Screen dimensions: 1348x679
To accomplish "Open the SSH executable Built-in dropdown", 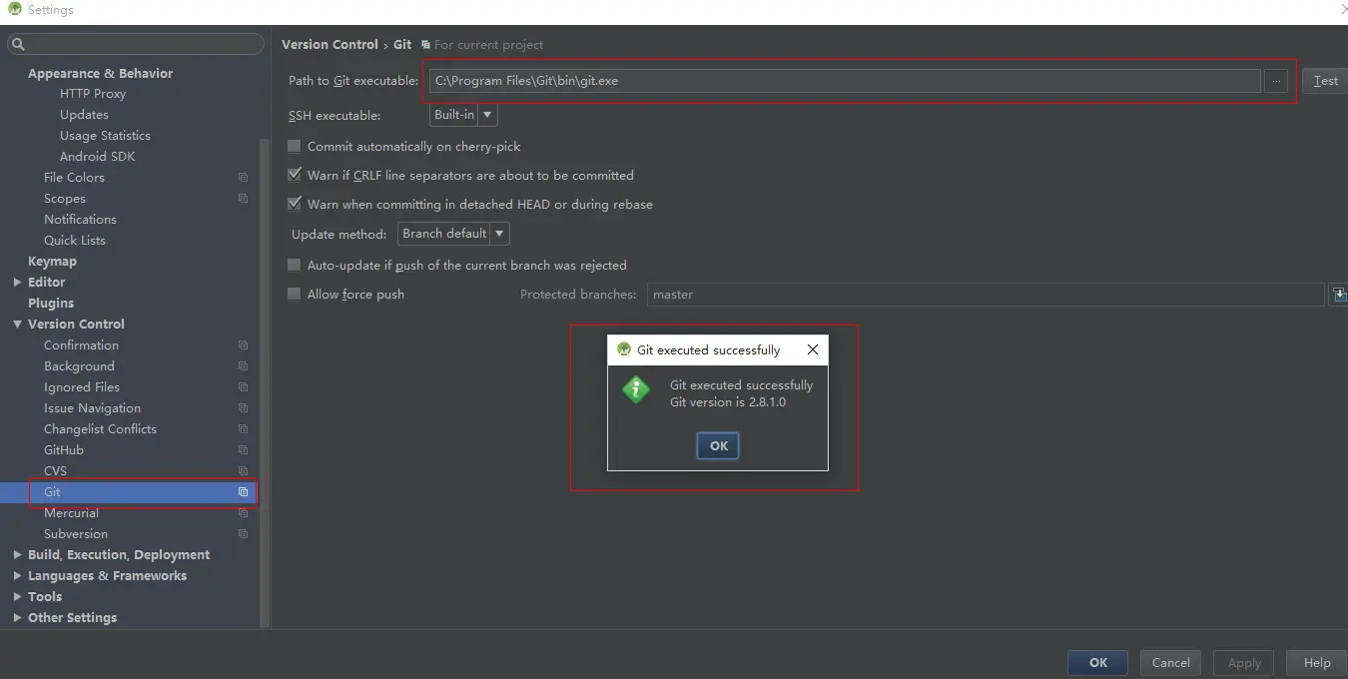I will (x=463, y=115).
